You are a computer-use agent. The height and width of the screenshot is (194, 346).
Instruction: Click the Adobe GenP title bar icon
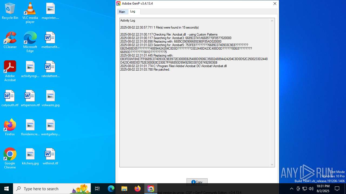[x=118, y=4]
